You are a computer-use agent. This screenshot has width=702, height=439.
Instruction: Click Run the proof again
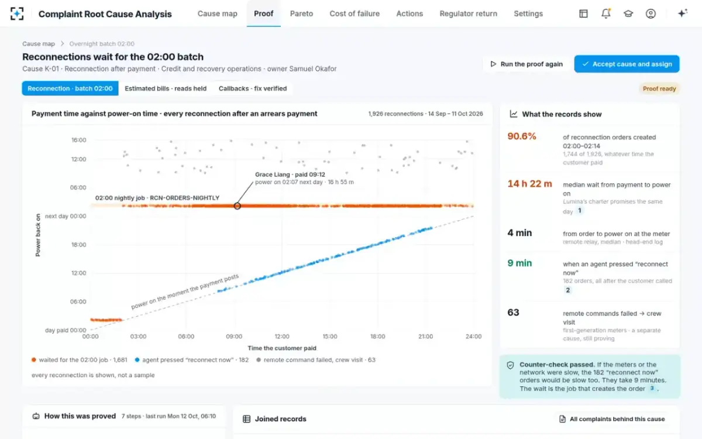pos(526,64)
